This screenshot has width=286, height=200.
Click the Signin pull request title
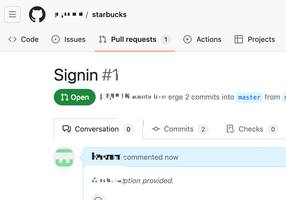[x=76, y=75]
